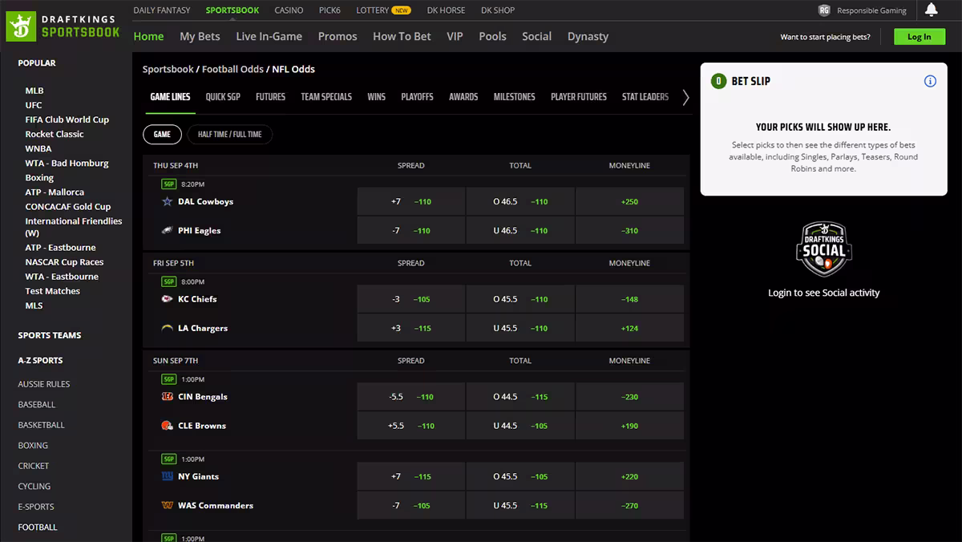Open Sports Teams section in sidebar
The height and width of the screenshot is (542, 962).
click(50, 335)
